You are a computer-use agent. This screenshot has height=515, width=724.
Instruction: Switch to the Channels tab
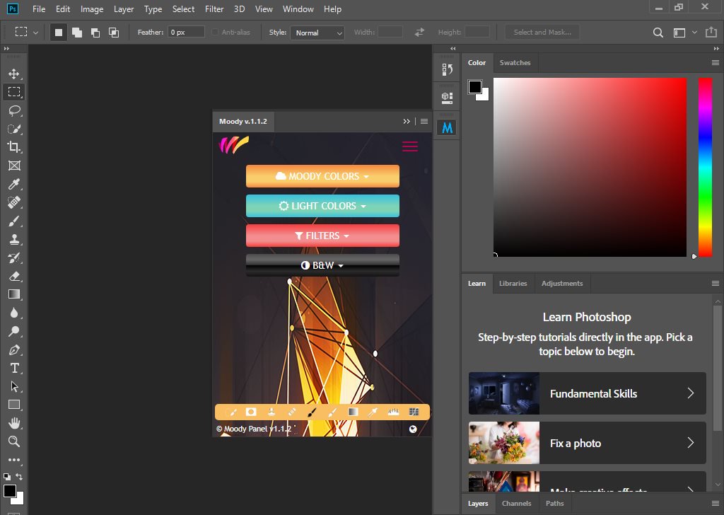click(x=516, y=503)
